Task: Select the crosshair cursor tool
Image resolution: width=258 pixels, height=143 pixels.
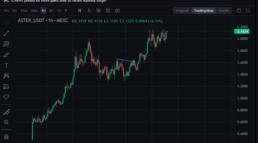Action: (x=6, y=23)
